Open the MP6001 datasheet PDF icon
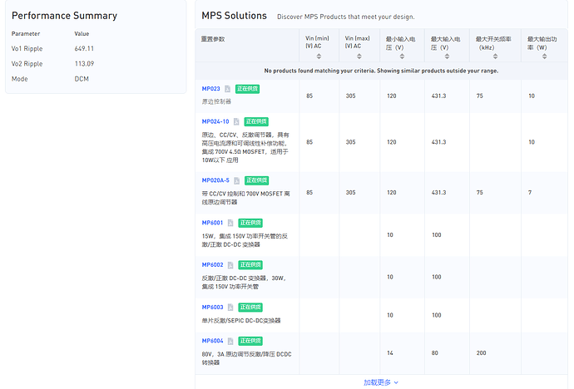 [230, 223]
